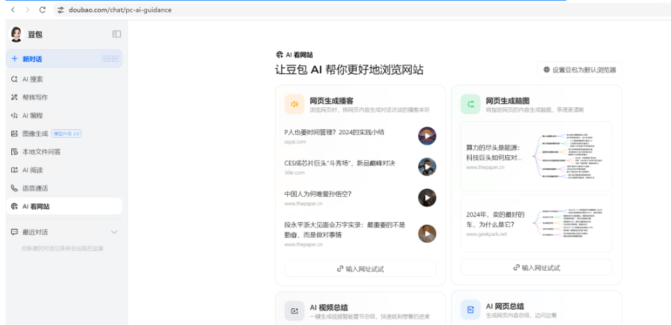The height and width of the screenshot is (325, 671).
Task: Click the AI 看网站 globe icon in sidebar
Action: (x=15, y=207)
